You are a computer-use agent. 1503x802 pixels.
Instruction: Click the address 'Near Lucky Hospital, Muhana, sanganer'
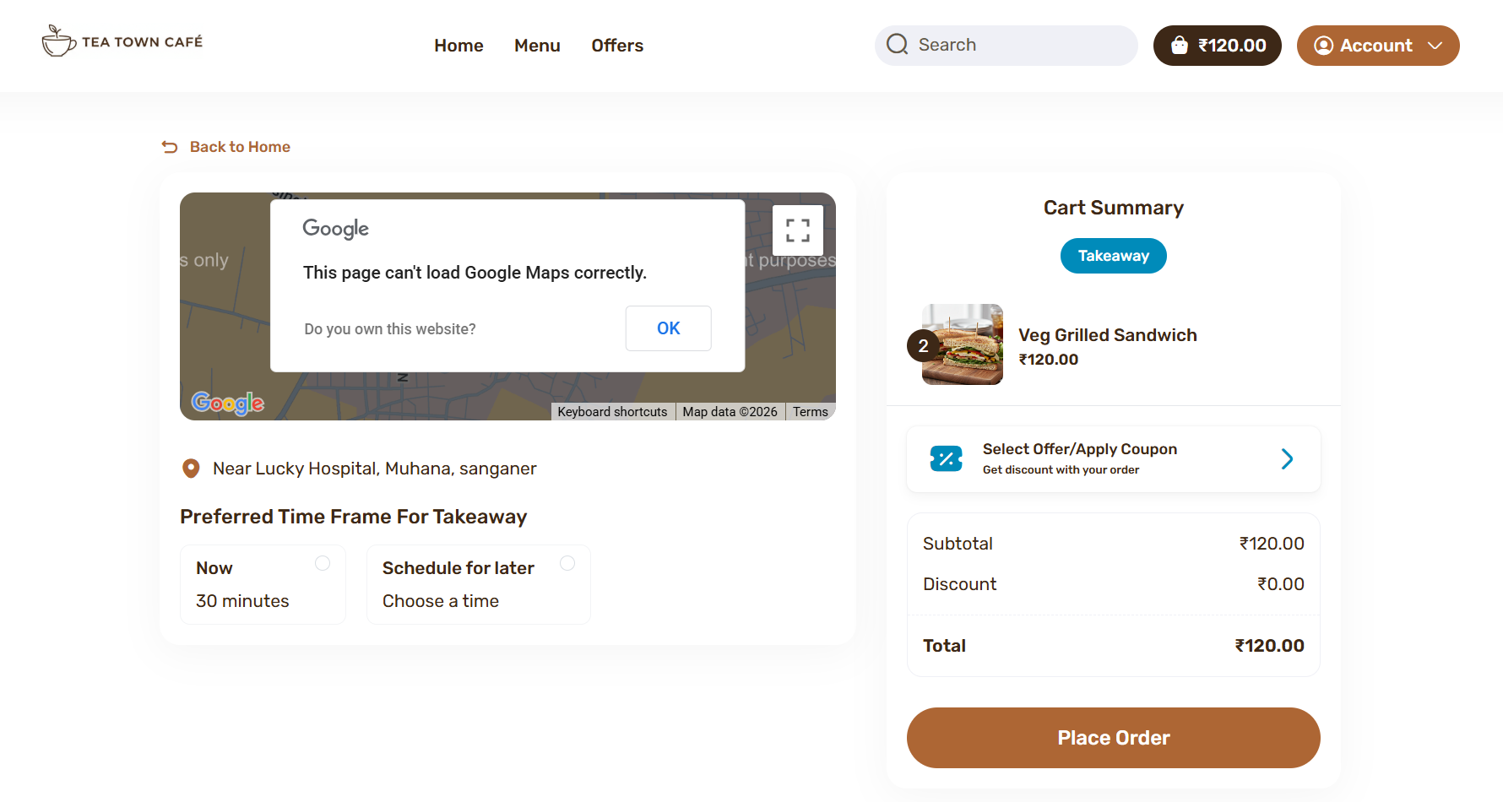tap(375, 469)
